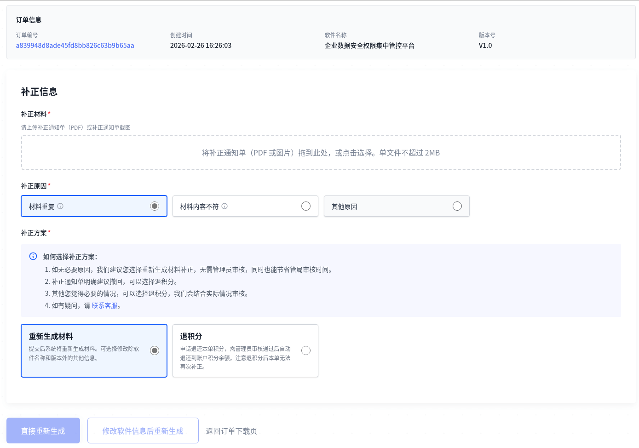Image resolution: width=639 pixels, height=448 pixels.
Task: Return to download page via 返回订单下载页
Action: [232, 431]
